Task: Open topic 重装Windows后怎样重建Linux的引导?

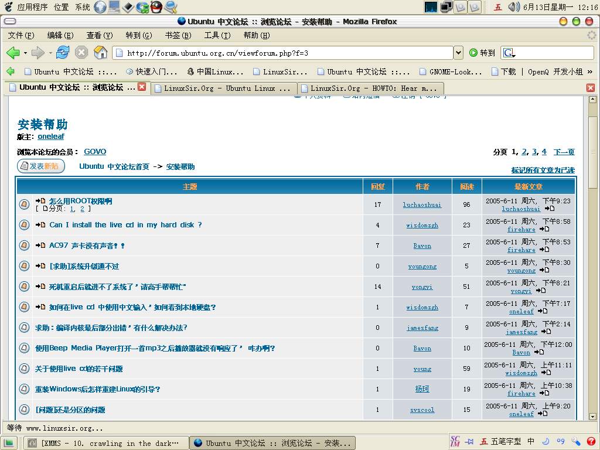Action: point(98,389)
